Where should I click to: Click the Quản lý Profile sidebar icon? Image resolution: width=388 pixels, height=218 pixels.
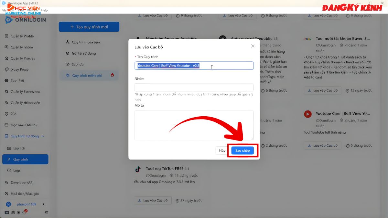6,36
